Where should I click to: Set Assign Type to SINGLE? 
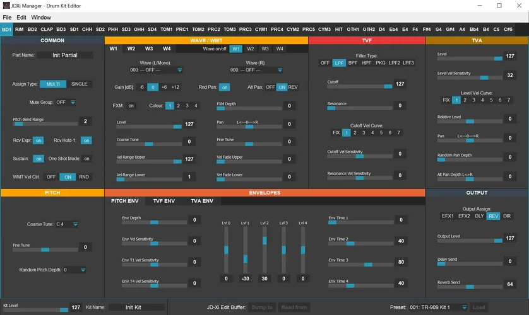pyautogui.click(x=80, y=84)
